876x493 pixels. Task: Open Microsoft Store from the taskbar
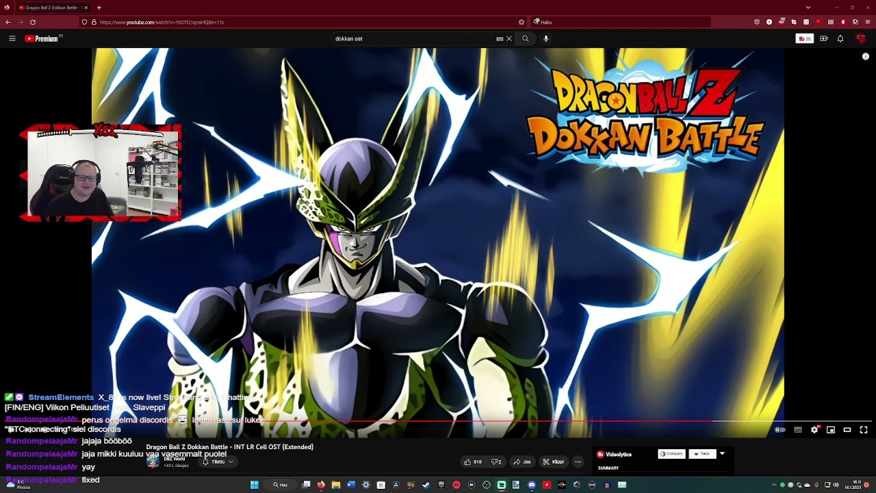point(381,485)
